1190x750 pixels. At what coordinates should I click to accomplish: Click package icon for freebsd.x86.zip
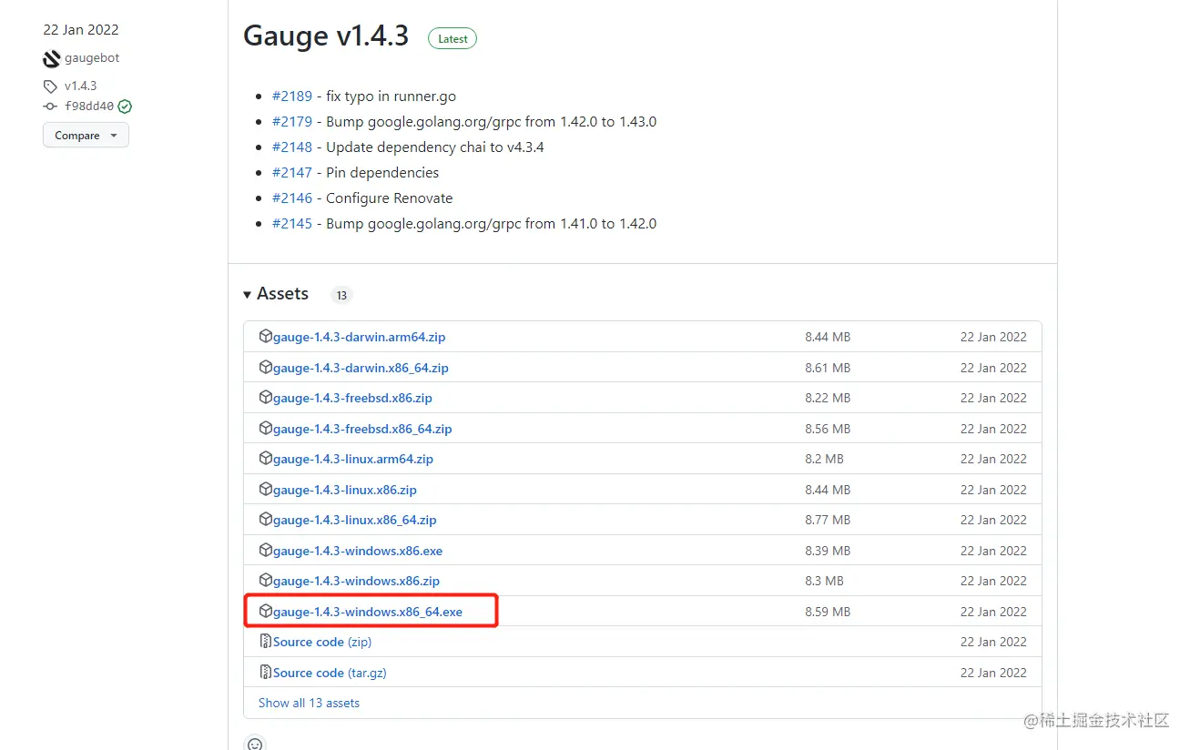[266, 397]
